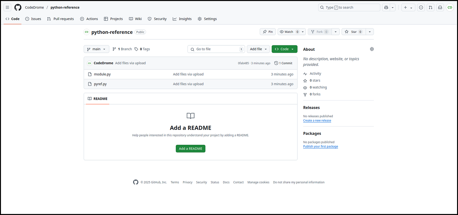Click Publish your first package link
This screenshot has width=458, height=215.
coord(321,147)
